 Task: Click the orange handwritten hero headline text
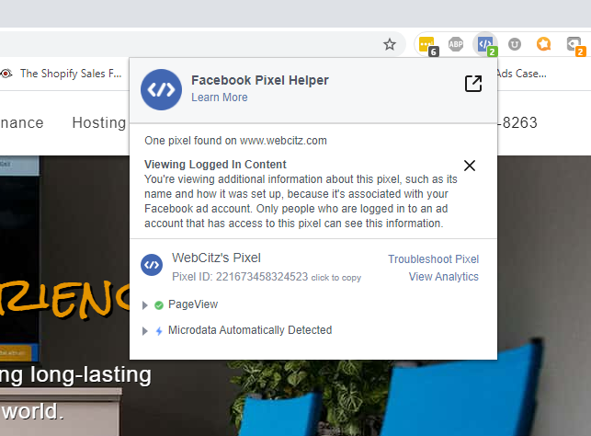[x=65, y=300]
